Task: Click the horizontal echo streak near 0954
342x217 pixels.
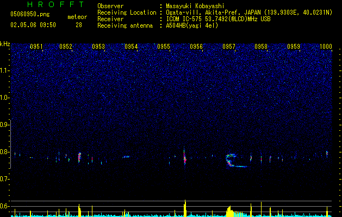Action: [126, 157]
